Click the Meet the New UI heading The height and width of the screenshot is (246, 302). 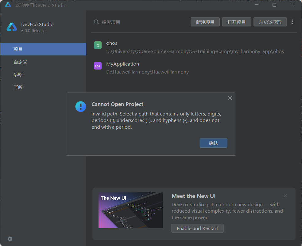[194, 196]
